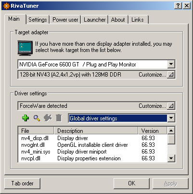Click the trash can delete icon
Viewport: 193px width, 194px height.
coord(59,118)
